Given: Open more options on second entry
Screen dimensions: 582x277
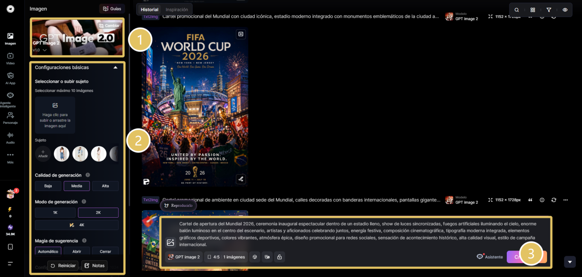Looking at the screenshot, I should [566, 200].
